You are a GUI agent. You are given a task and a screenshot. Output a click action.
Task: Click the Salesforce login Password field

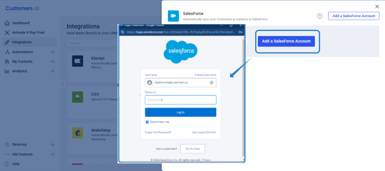click(x=181, y=100)
